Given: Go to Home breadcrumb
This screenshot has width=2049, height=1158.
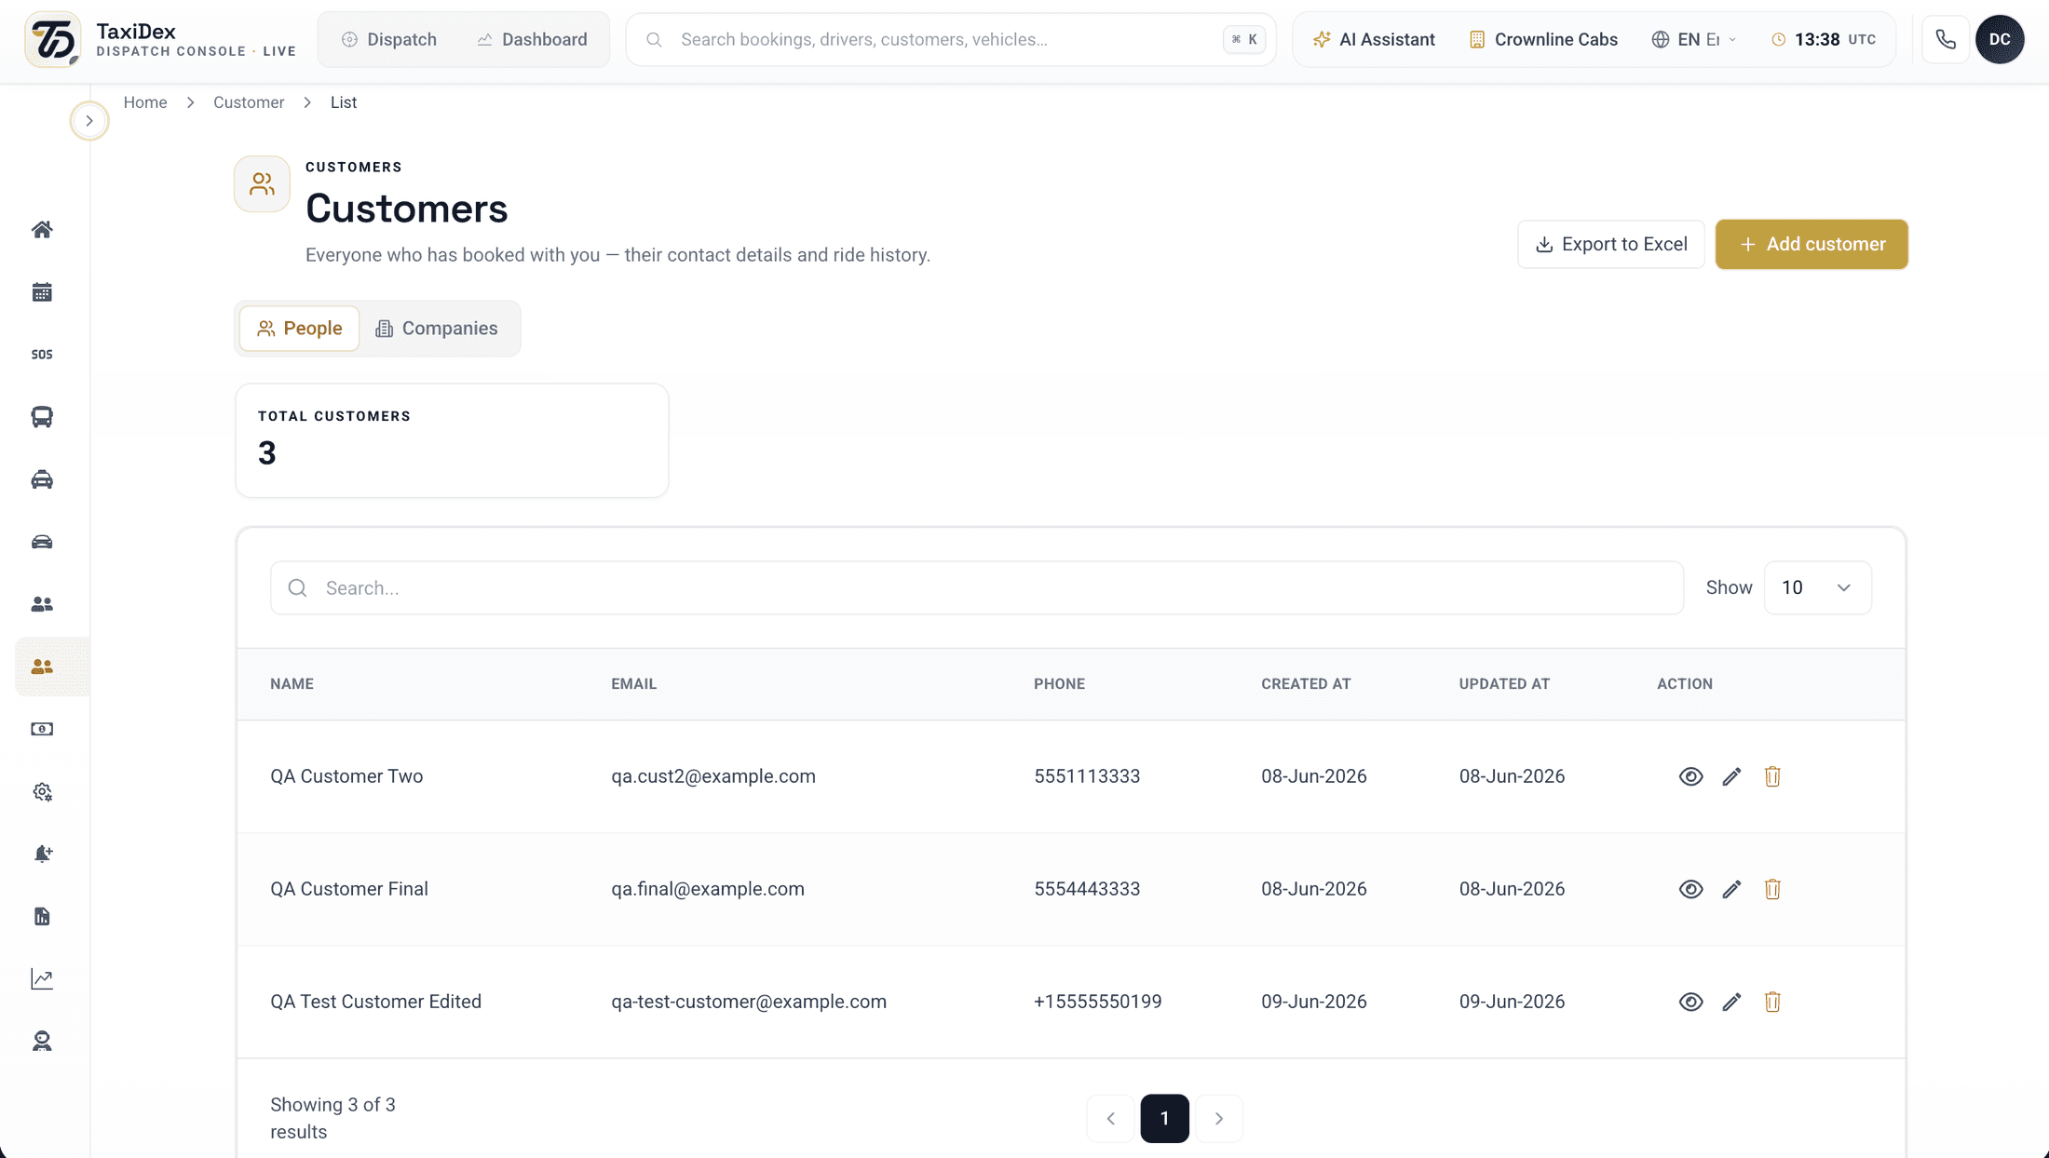Looking at the screenshot, I should [x=145, y=102].
